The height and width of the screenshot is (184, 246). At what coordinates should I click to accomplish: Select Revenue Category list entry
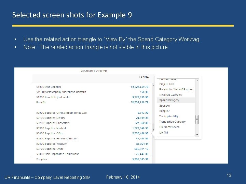point(170,95)
